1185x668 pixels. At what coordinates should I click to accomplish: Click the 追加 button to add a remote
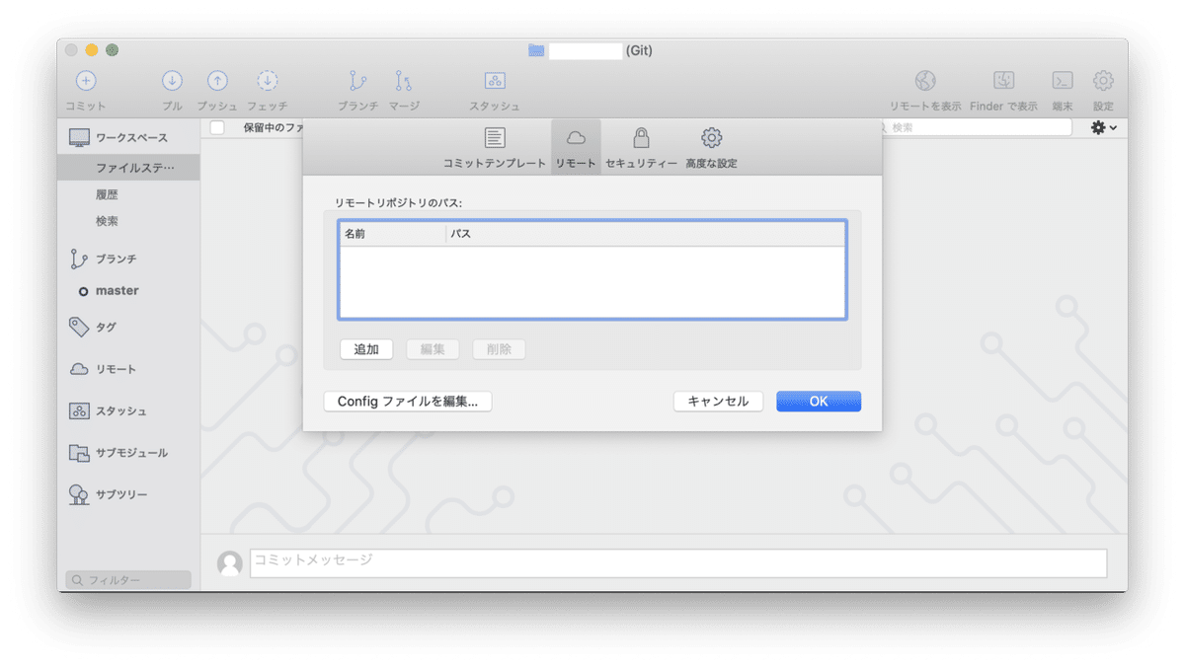point(365,348)
